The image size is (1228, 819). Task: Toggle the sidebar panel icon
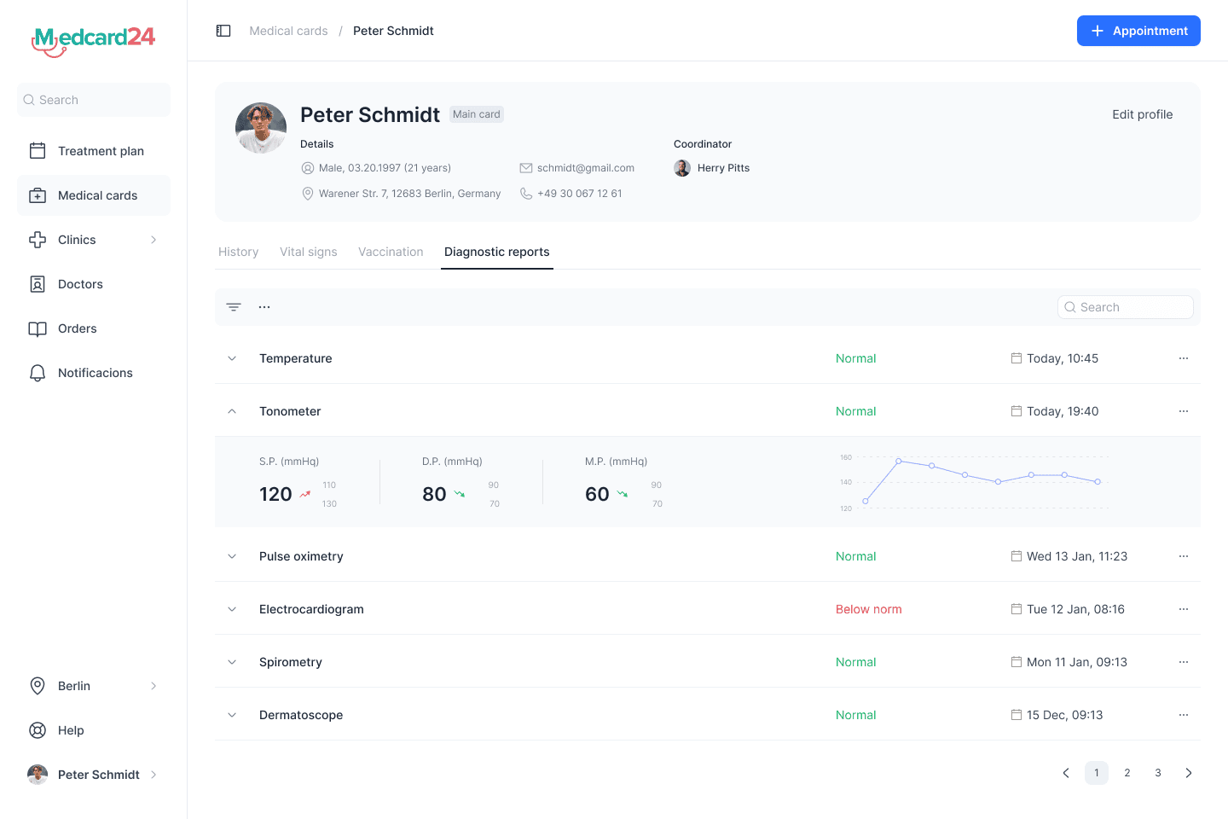pos(223,31)
